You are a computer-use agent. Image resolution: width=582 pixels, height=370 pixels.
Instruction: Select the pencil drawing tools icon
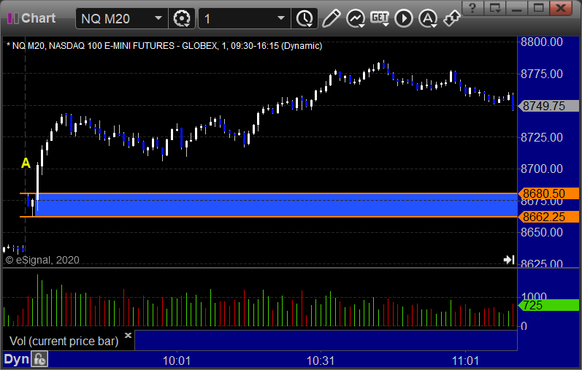pyautogui.click(x=331, y=18)
